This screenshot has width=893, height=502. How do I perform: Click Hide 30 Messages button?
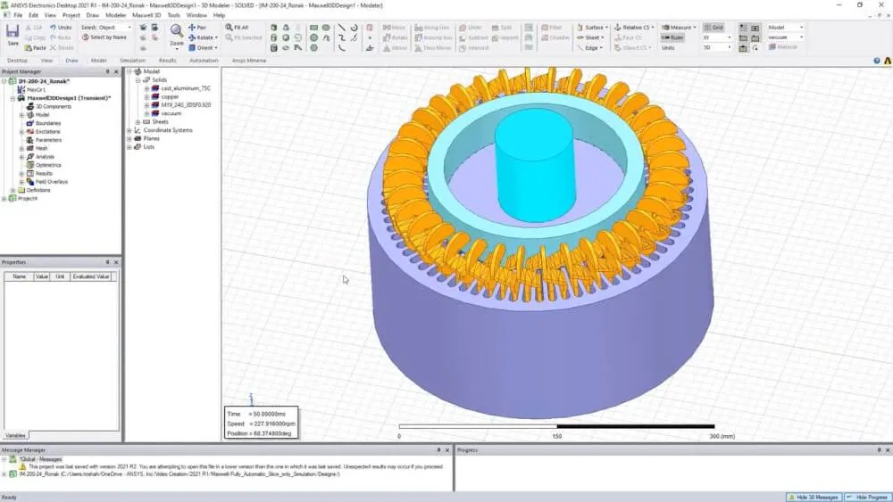(x=814, y=497)
